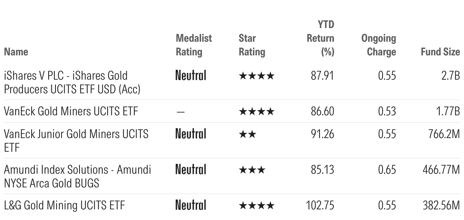Open VanEck Junior Gold Miners UCITS ETF

point(76,140)
